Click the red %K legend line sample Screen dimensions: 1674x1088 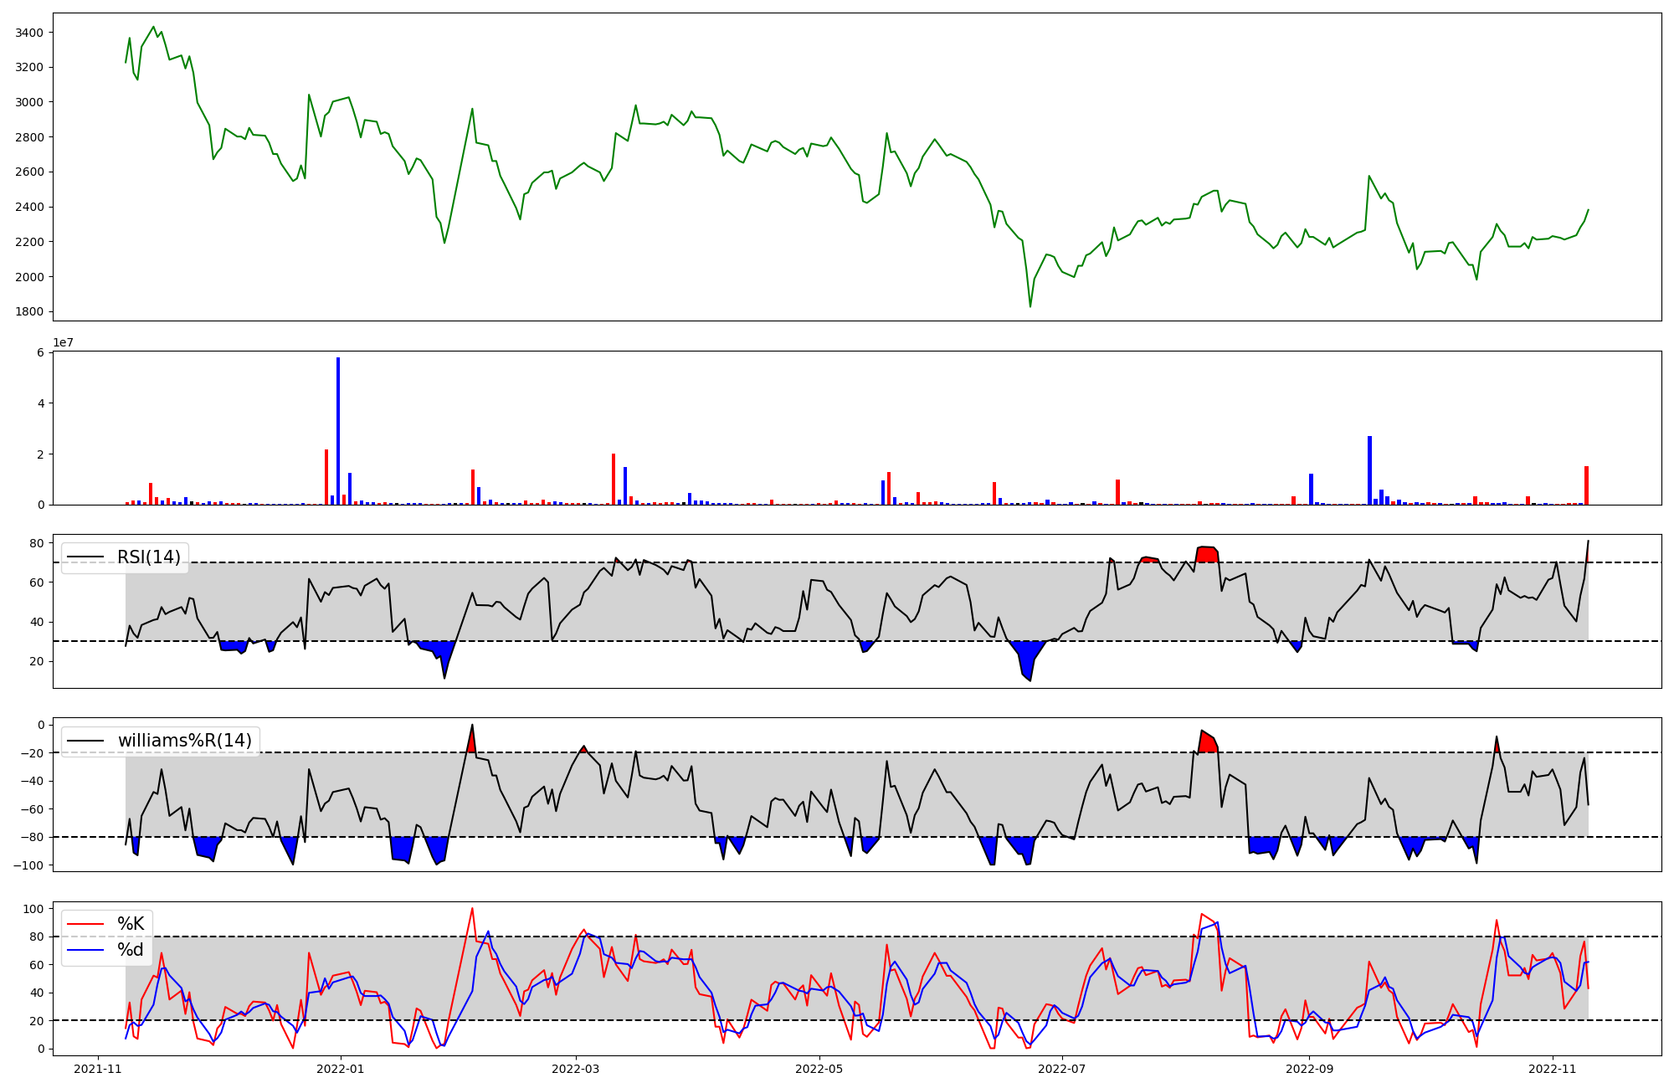coord(85,924)
